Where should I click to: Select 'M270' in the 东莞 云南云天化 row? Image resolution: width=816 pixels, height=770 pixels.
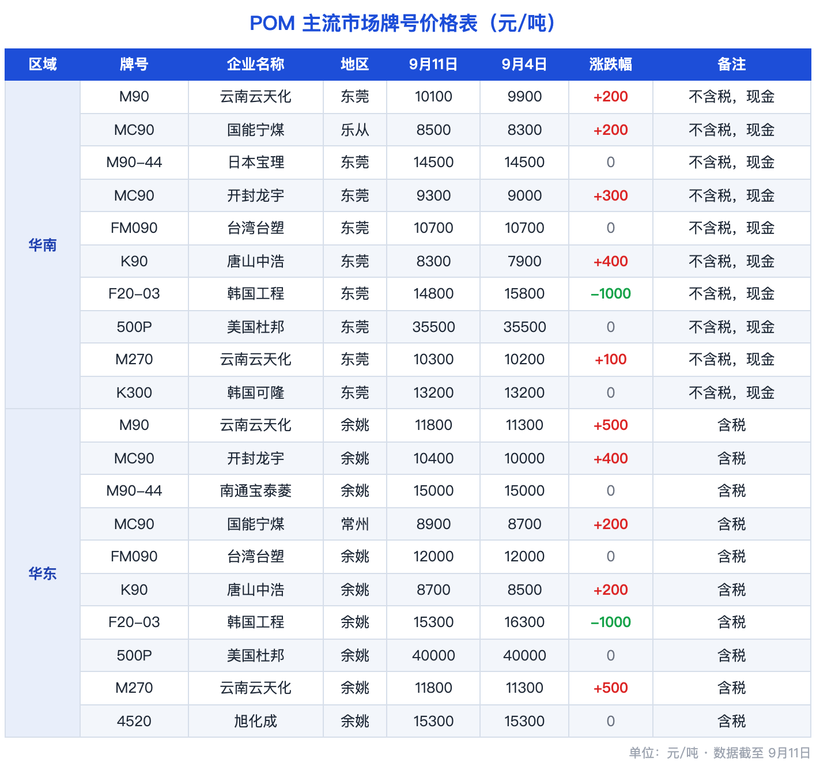point(134,360)
